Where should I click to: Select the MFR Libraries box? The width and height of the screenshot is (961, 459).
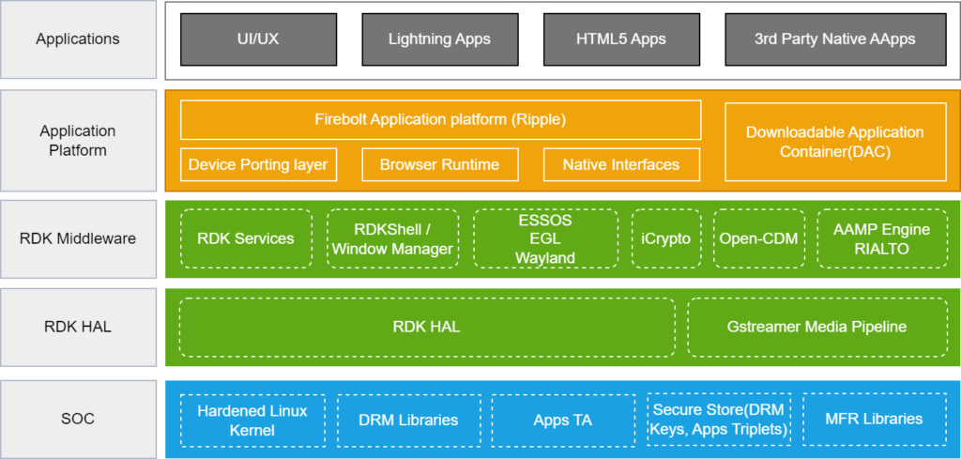point(874,420)
